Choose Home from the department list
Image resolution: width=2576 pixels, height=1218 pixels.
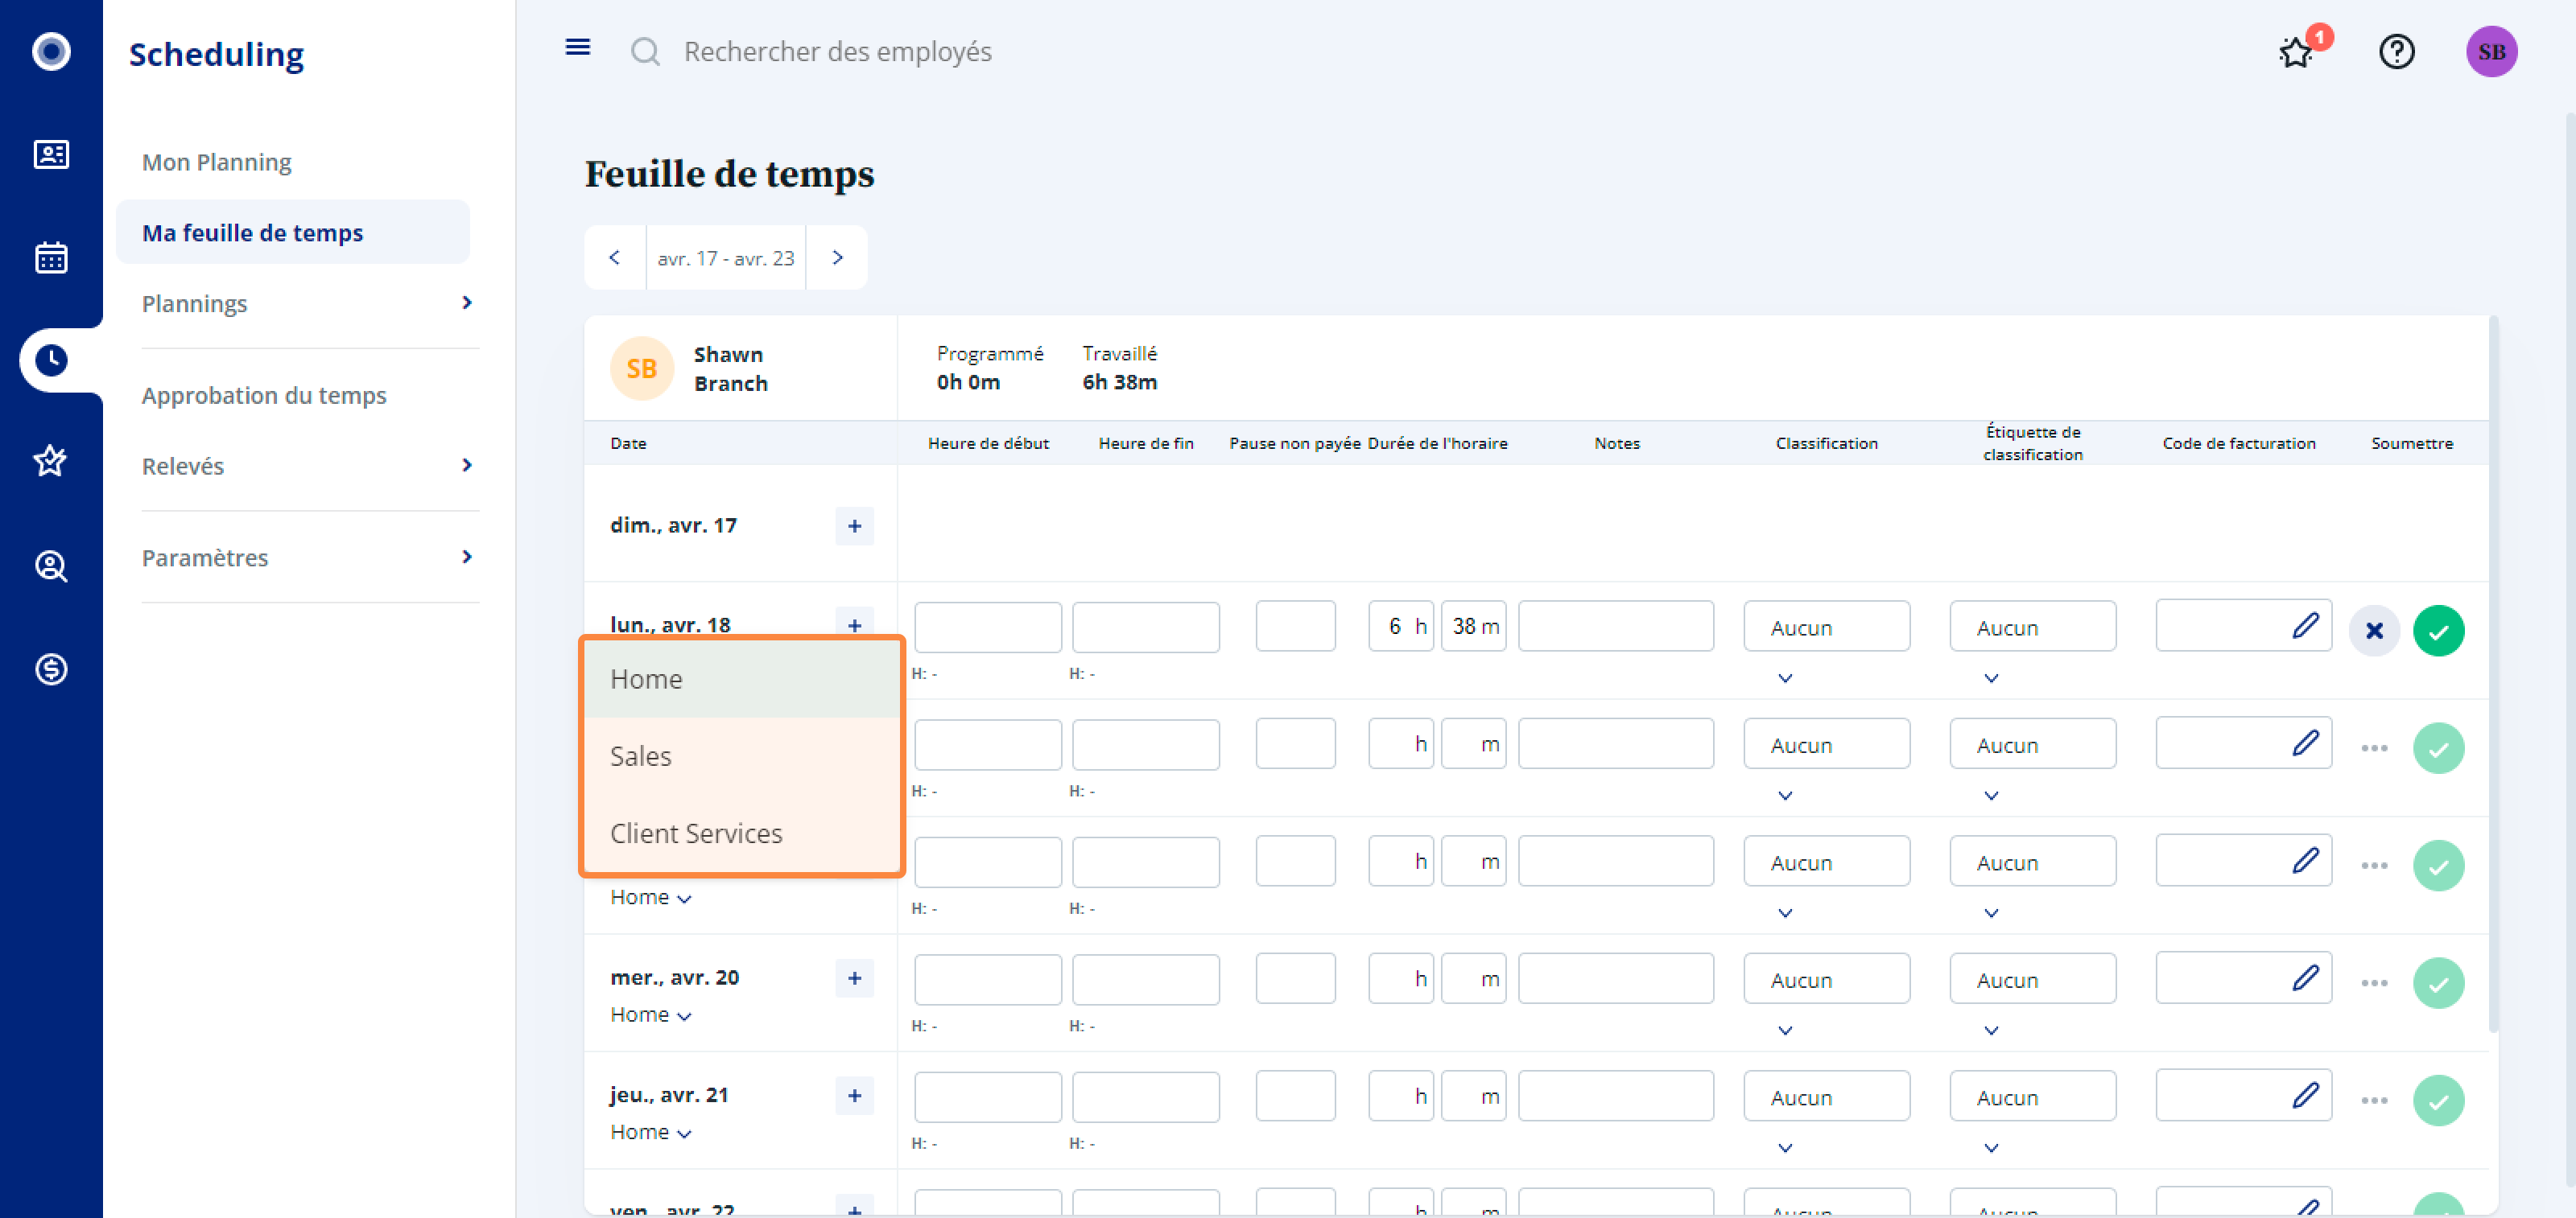742,678
